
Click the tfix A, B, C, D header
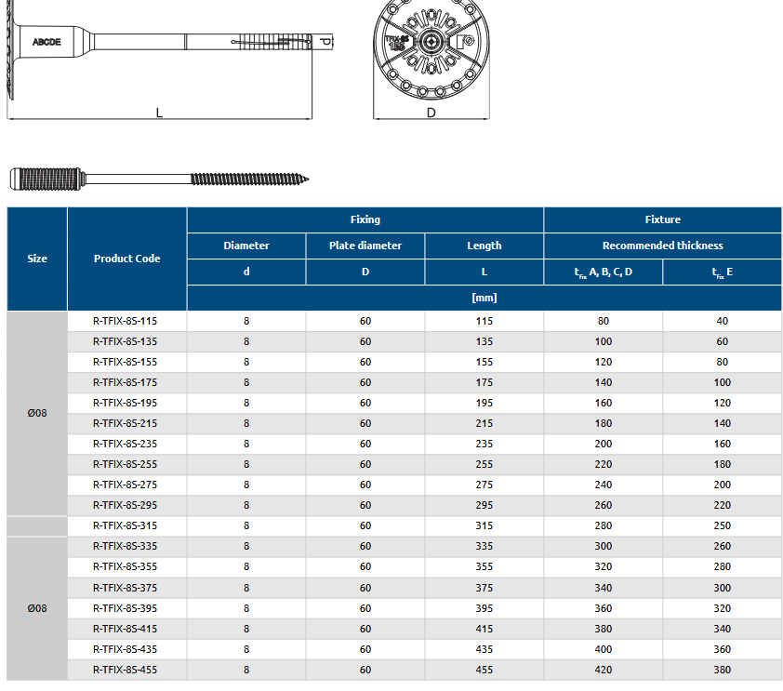(604, 272)
